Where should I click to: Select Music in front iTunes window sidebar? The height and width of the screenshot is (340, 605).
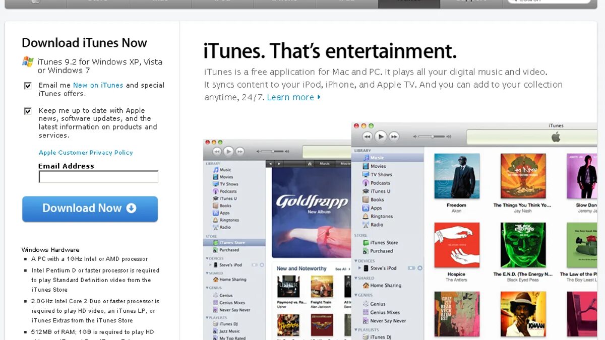pos(388,158)
